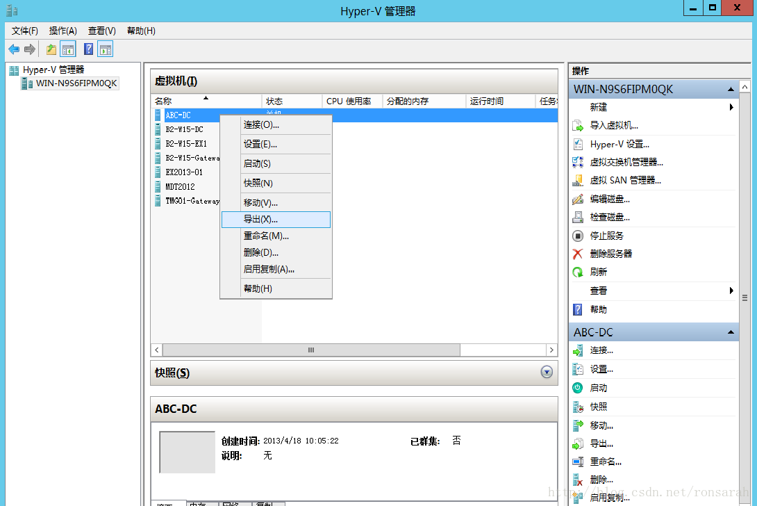Image resolution: width=757 pixels, height=506 pixels.
Task: Choose 连接(O)... in context menu
Action: pyautogui.click(x=276, y=124)
